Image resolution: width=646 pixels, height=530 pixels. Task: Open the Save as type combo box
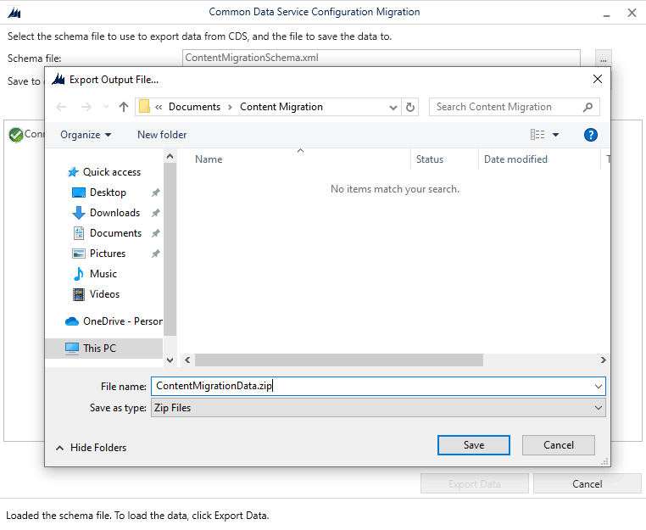click(x=378, y=408)
